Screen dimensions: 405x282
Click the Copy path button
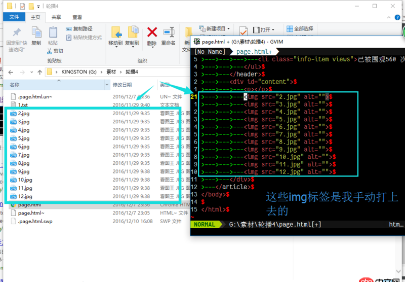click(x=79, y=29)
